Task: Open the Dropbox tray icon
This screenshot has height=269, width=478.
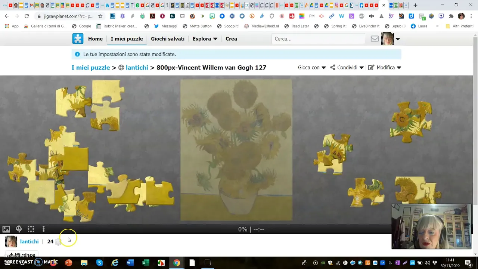Action: [435, 263]
